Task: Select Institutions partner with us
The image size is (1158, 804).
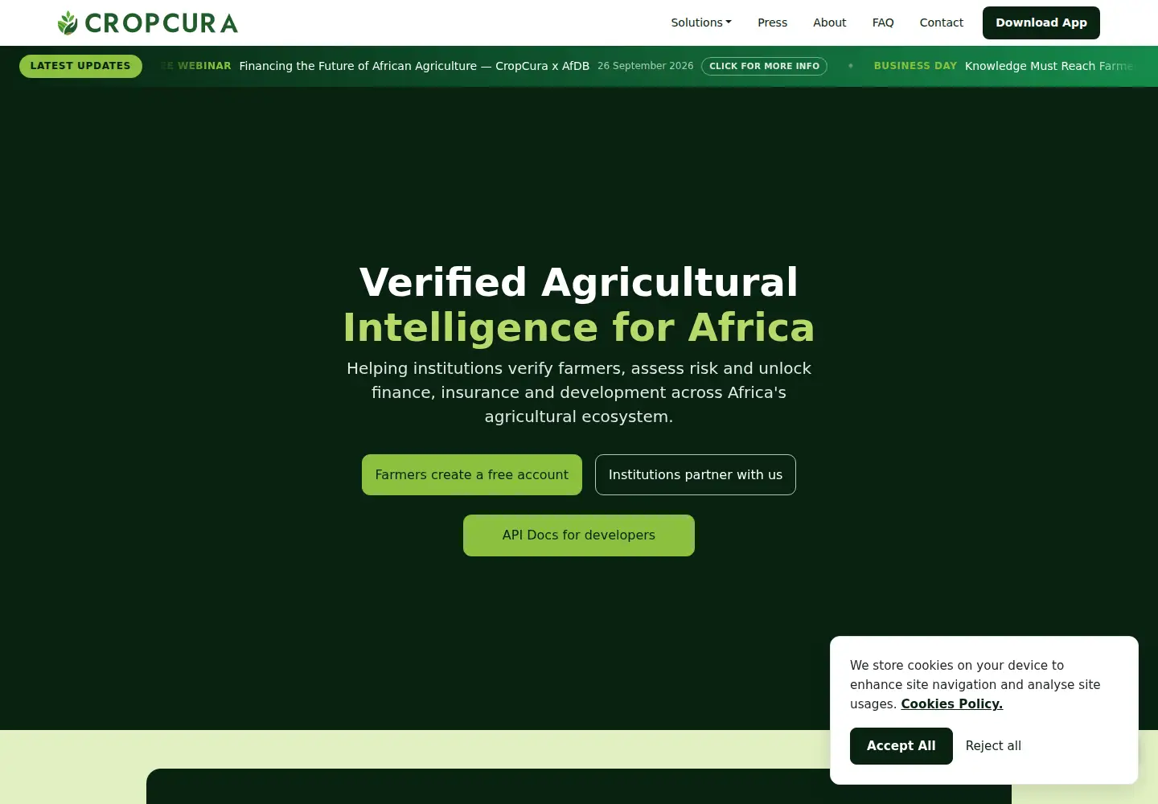Action: tap(696, 474)
